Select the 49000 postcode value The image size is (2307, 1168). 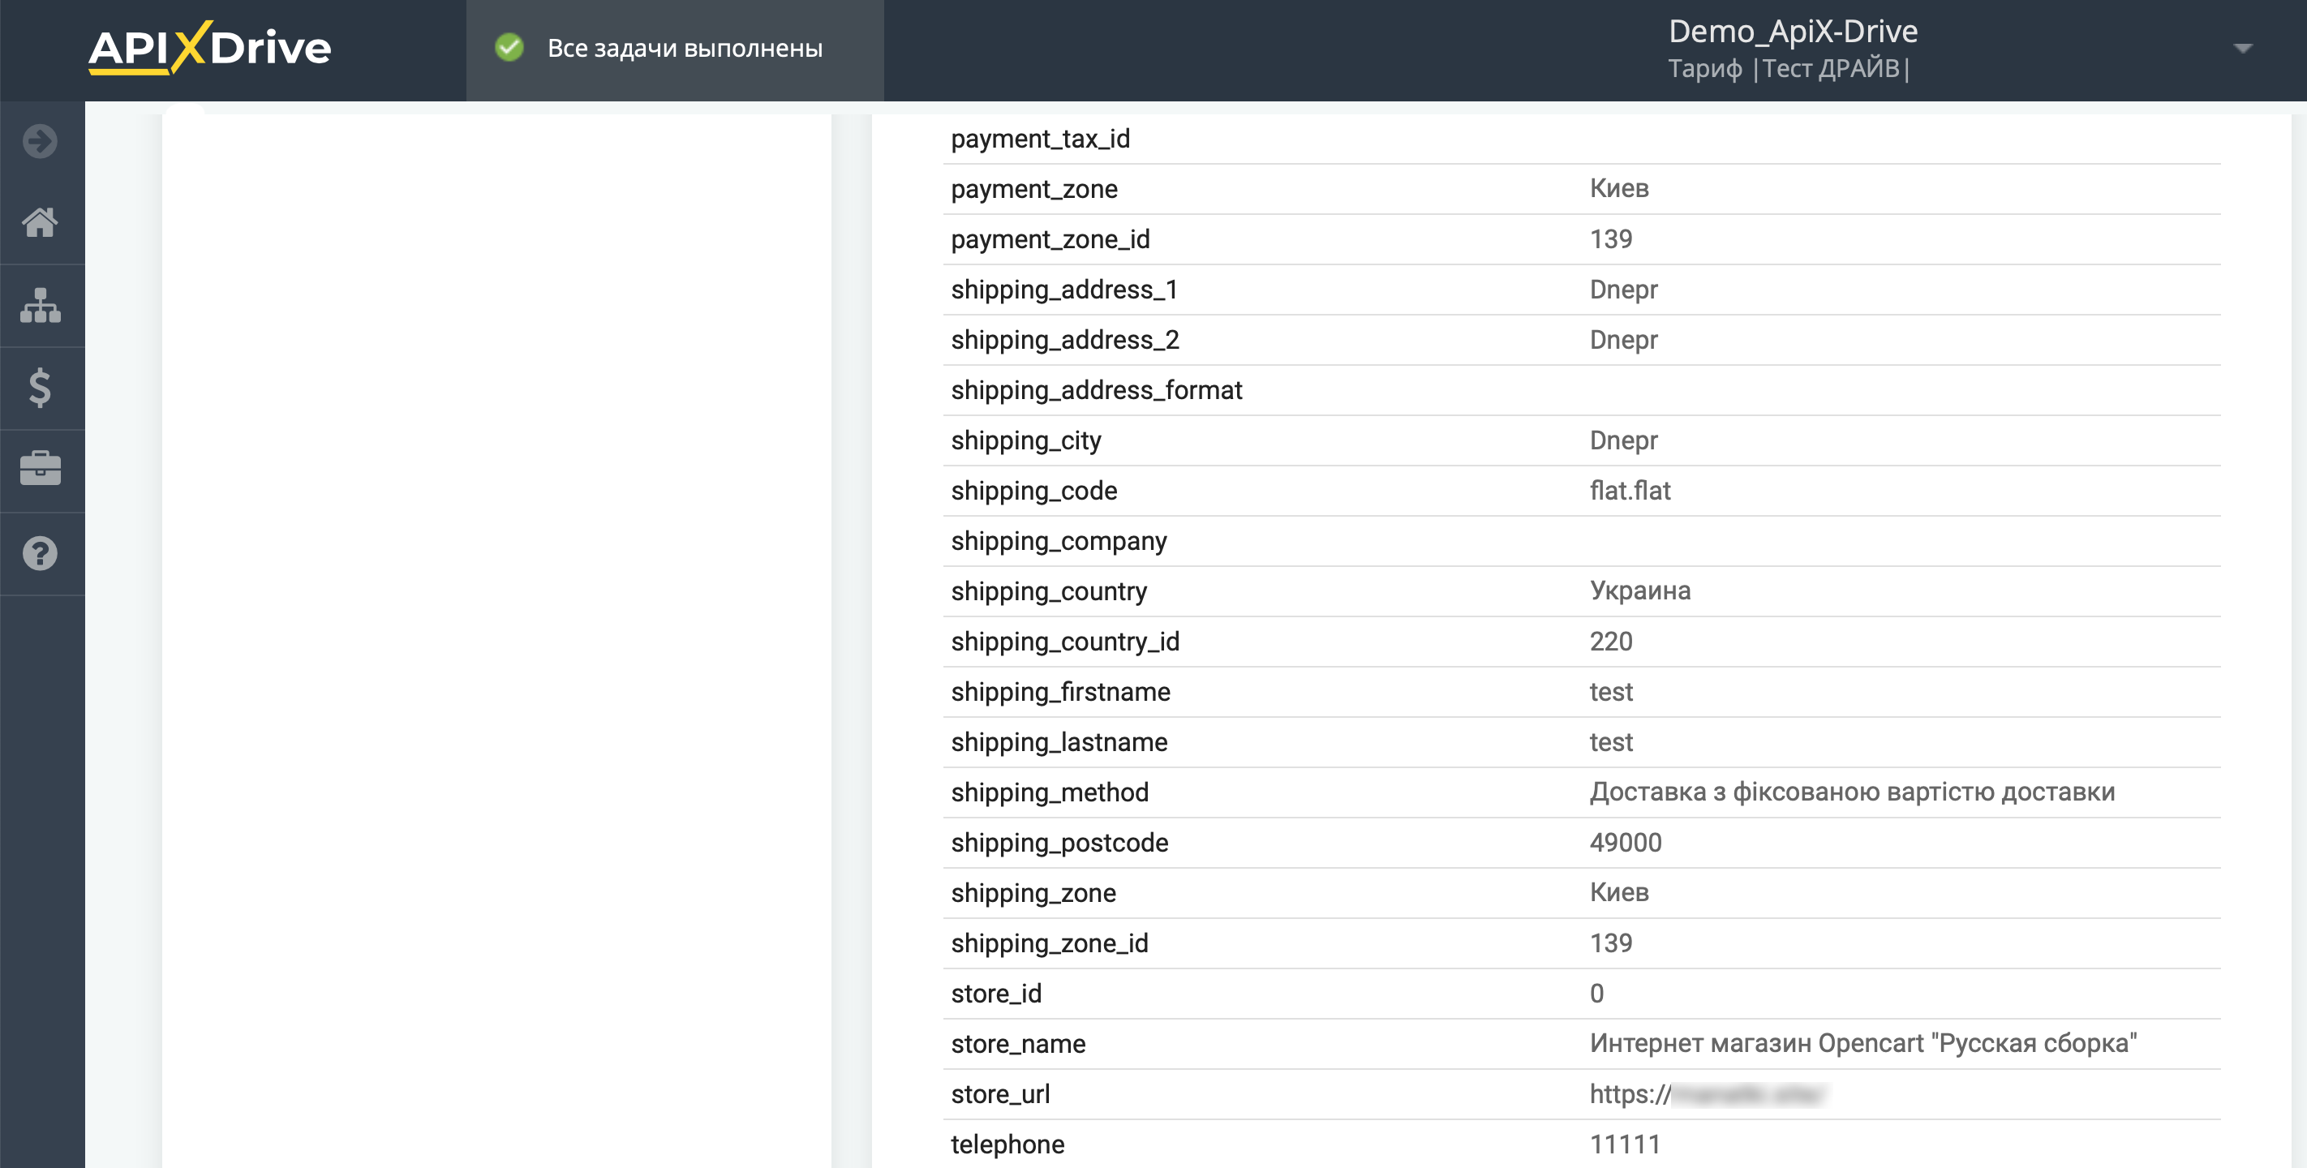click(x=1625, y=843)
